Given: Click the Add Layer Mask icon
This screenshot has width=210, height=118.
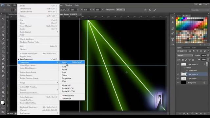Looking at the screenshot, I should click(x=188, y=113).
